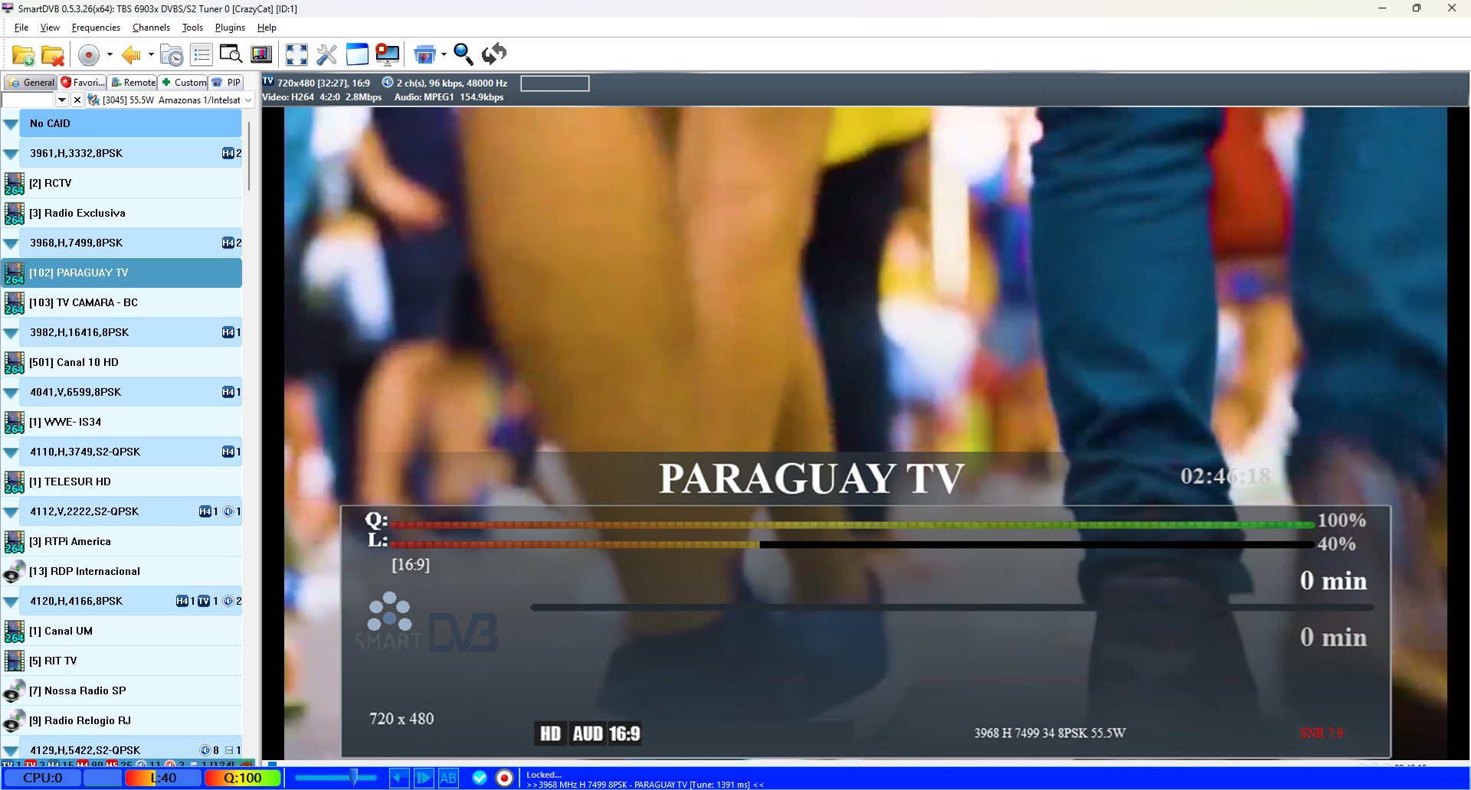This screenshot has height=790, width=1471.
Task: Open the record button dropdown arrow
Action: tap(110, 55)
